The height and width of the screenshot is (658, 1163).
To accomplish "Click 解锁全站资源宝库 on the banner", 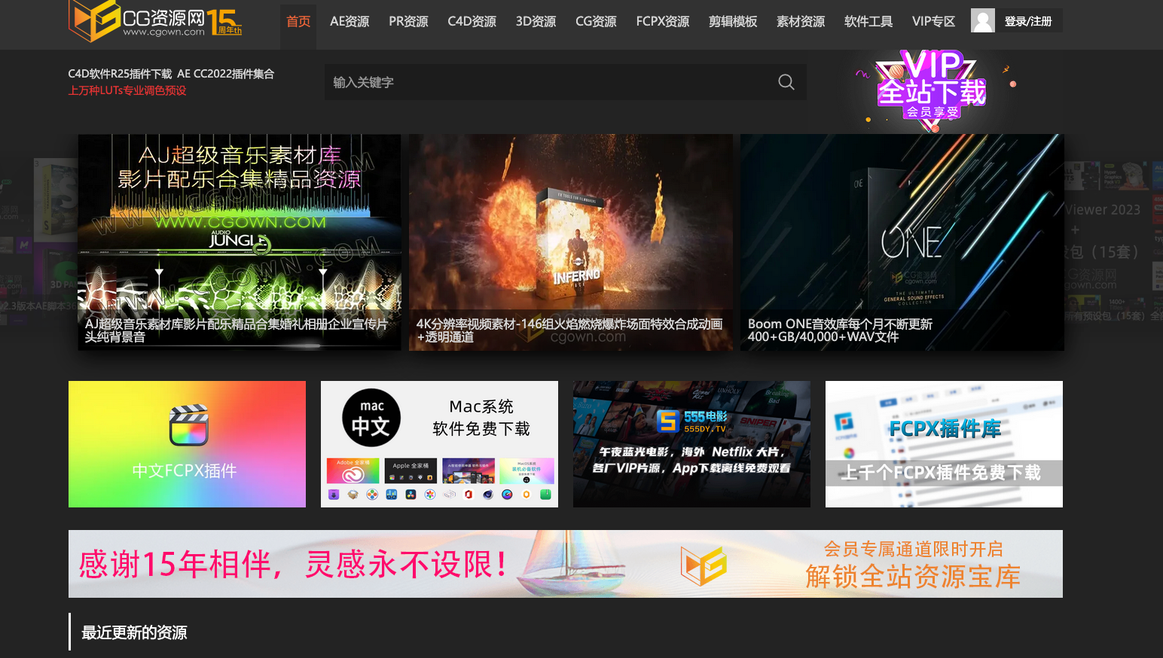I will [913, 577].
